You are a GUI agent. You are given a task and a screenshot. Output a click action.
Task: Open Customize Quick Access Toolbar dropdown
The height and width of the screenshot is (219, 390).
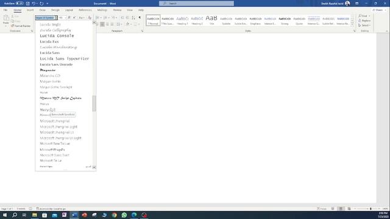coord(48,4)
